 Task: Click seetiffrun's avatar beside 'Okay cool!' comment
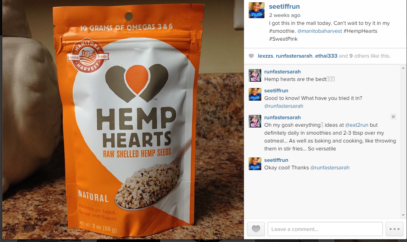pyautogui.click(x=255, y=164)
